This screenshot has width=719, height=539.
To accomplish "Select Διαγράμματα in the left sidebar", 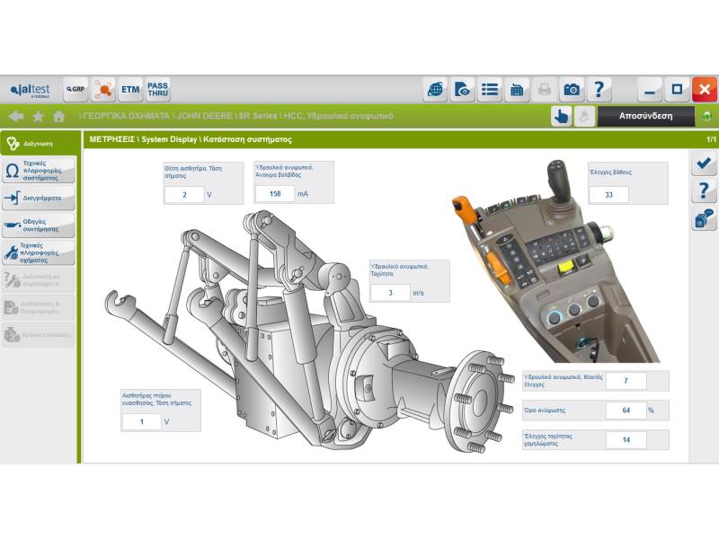I will (x=38, y=198).
